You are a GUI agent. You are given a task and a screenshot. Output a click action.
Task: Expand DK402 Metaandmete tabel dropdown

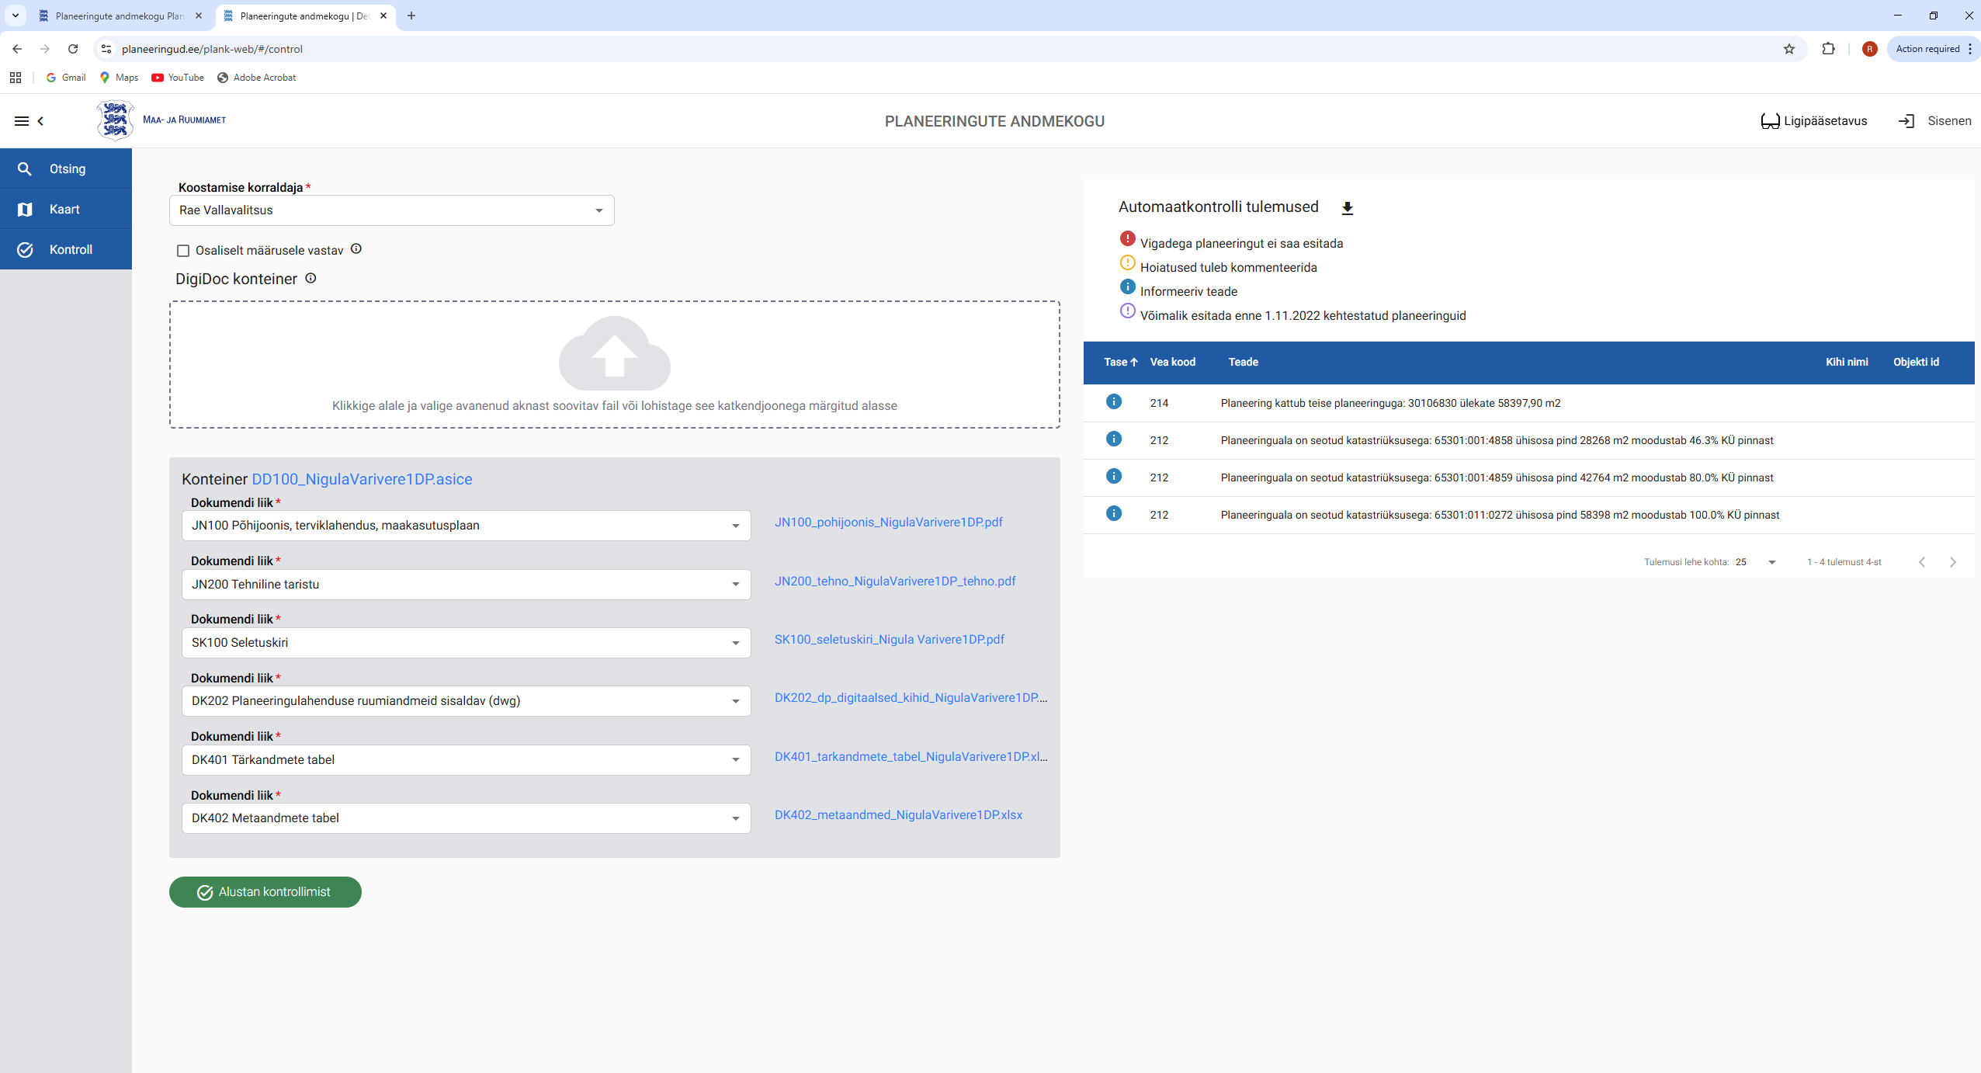coord(735,818)
